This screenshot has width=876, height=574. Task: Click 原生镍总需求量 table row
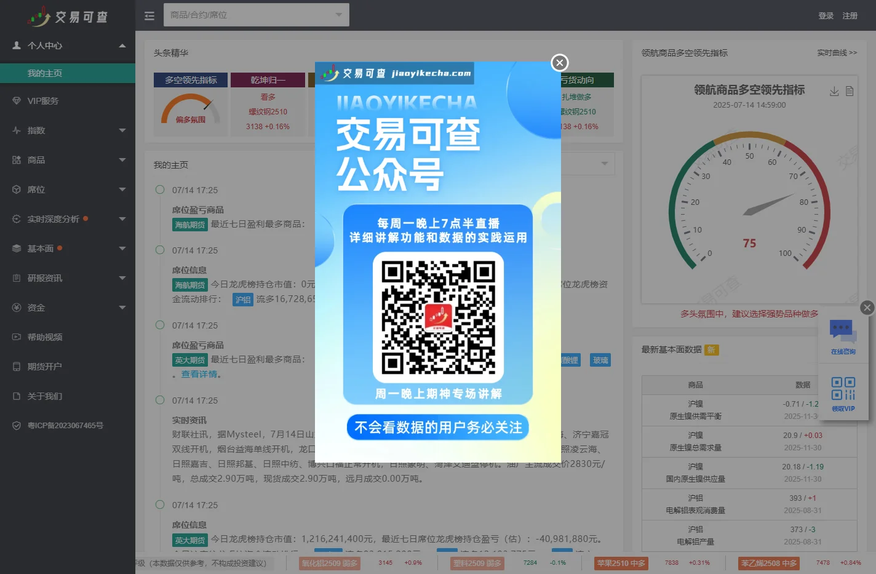(749, 442)
